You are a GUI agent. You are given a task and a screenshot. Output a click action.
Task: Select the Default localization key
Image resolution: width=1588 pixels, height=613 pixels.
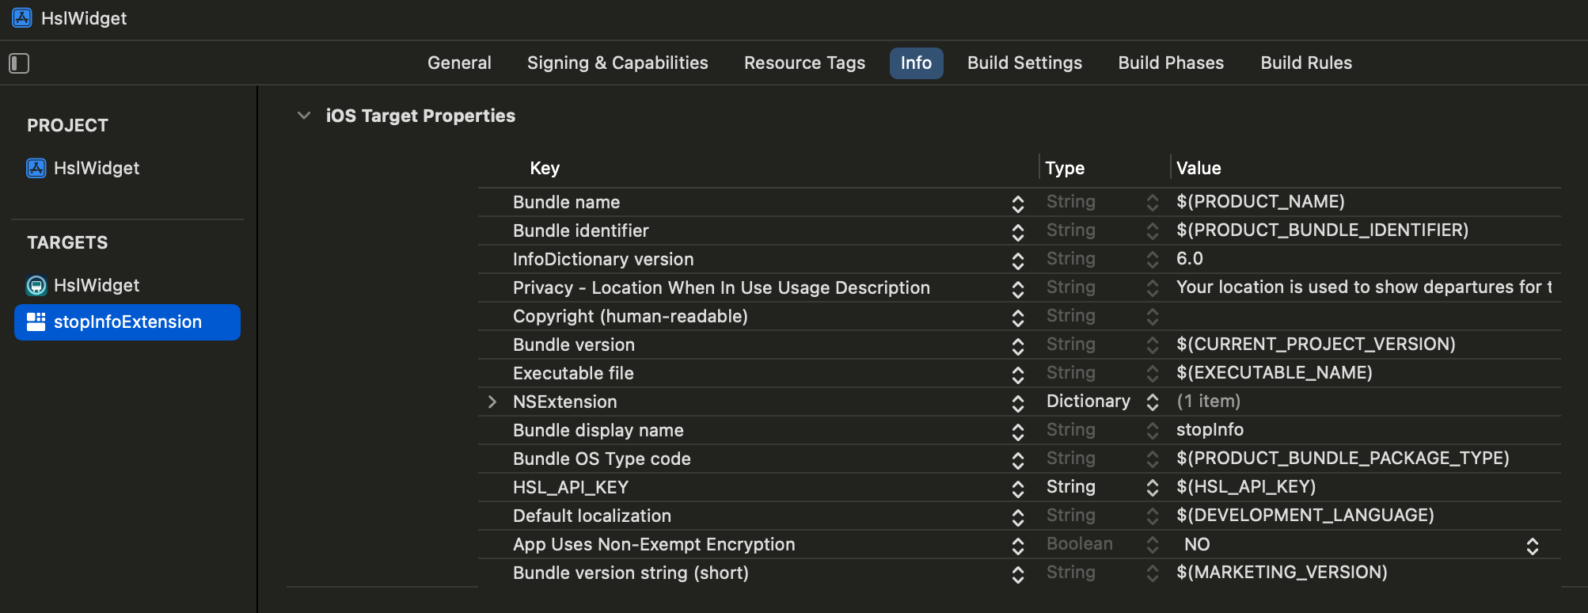[591, 516]
